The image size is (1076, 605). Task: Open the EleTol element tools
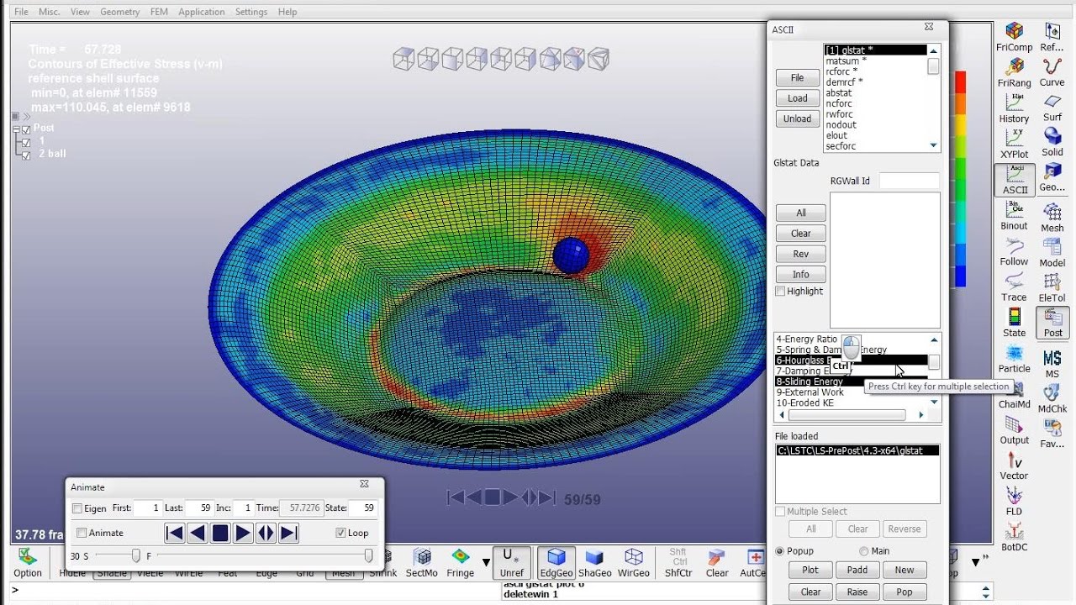click(1052, 287)
